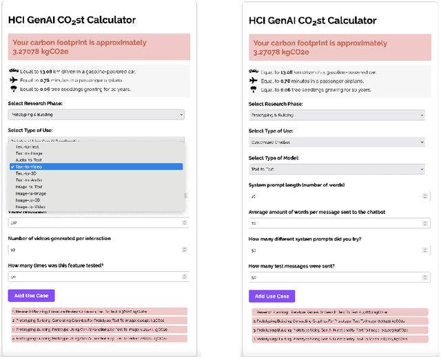Click the videos generated per interaction field
Screen dimensions: 441x357
point(94,250)
